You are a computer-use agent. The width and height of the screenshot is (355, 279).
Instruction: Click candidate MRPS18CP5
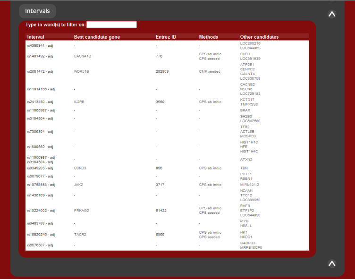point(251,247)
